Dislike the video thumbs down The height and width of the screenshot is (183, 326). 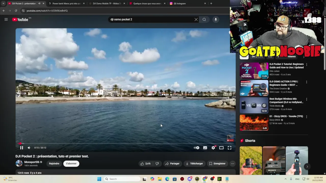tap(157, 164)
